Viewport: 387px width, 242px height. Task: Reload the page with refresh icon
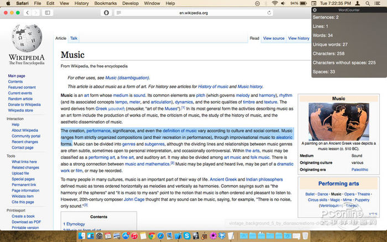269,13
